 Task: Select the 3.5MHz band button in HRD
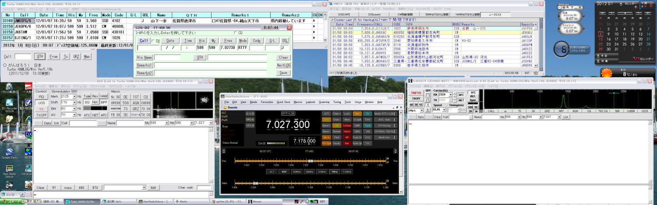347,172
